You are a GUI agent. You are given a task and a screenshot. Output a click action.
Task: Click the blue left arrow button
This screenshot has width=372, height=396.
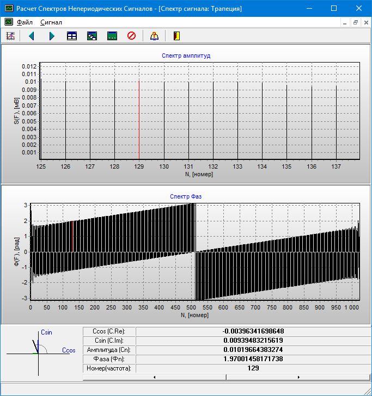[31, 36]
